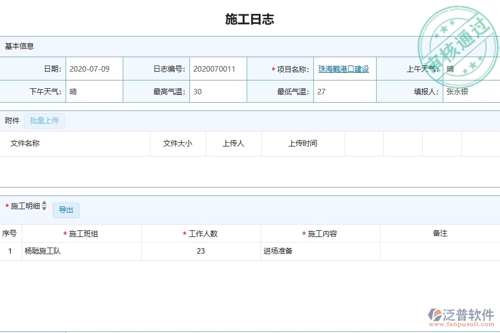The width and height of the screenshot is (500, 333).
Task: Click the 工作人数 value 23
Action: pos(201,251)
